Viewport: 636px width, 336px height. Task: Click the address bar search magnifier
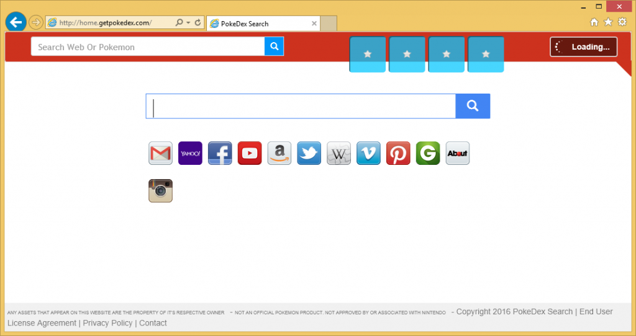[179, 23]
